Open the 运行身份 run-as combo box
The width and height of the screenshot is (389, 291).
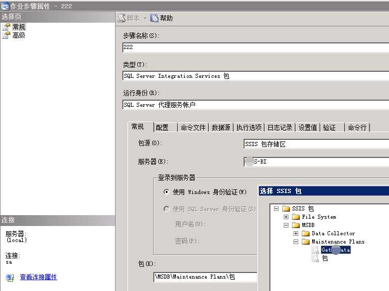(256, 105)
